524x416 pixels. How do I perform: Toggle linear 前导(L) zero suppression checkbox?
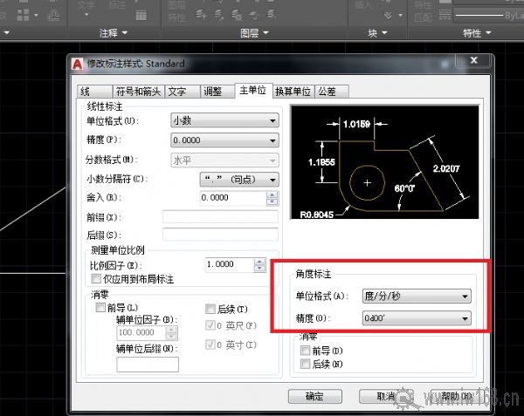pyautogui.click(x=100, y=309)
